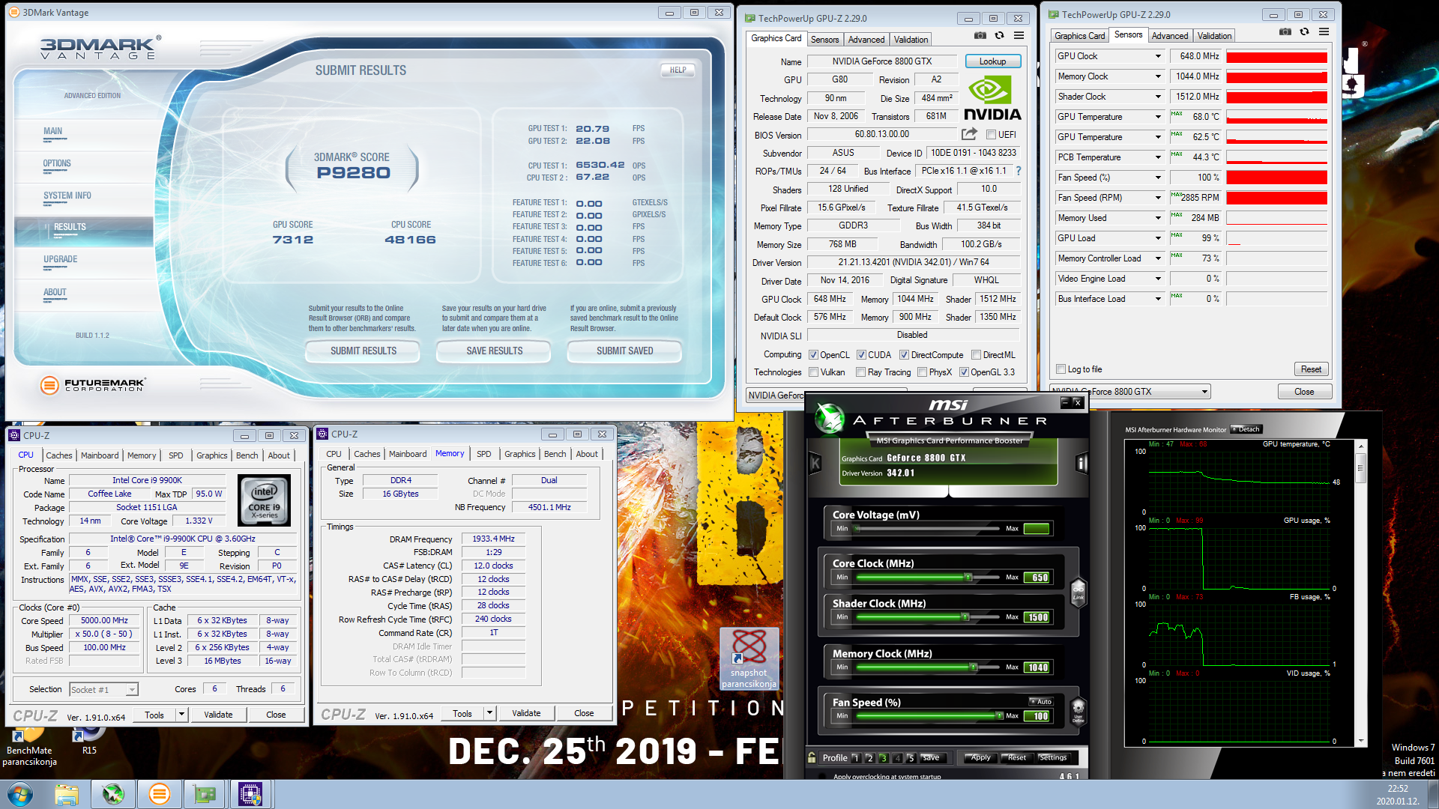Image resolution: width=1439 pixels, height=809 pixels.
Task: Click the GPU-Z refresh icon
Action: [x=999, y=35]
